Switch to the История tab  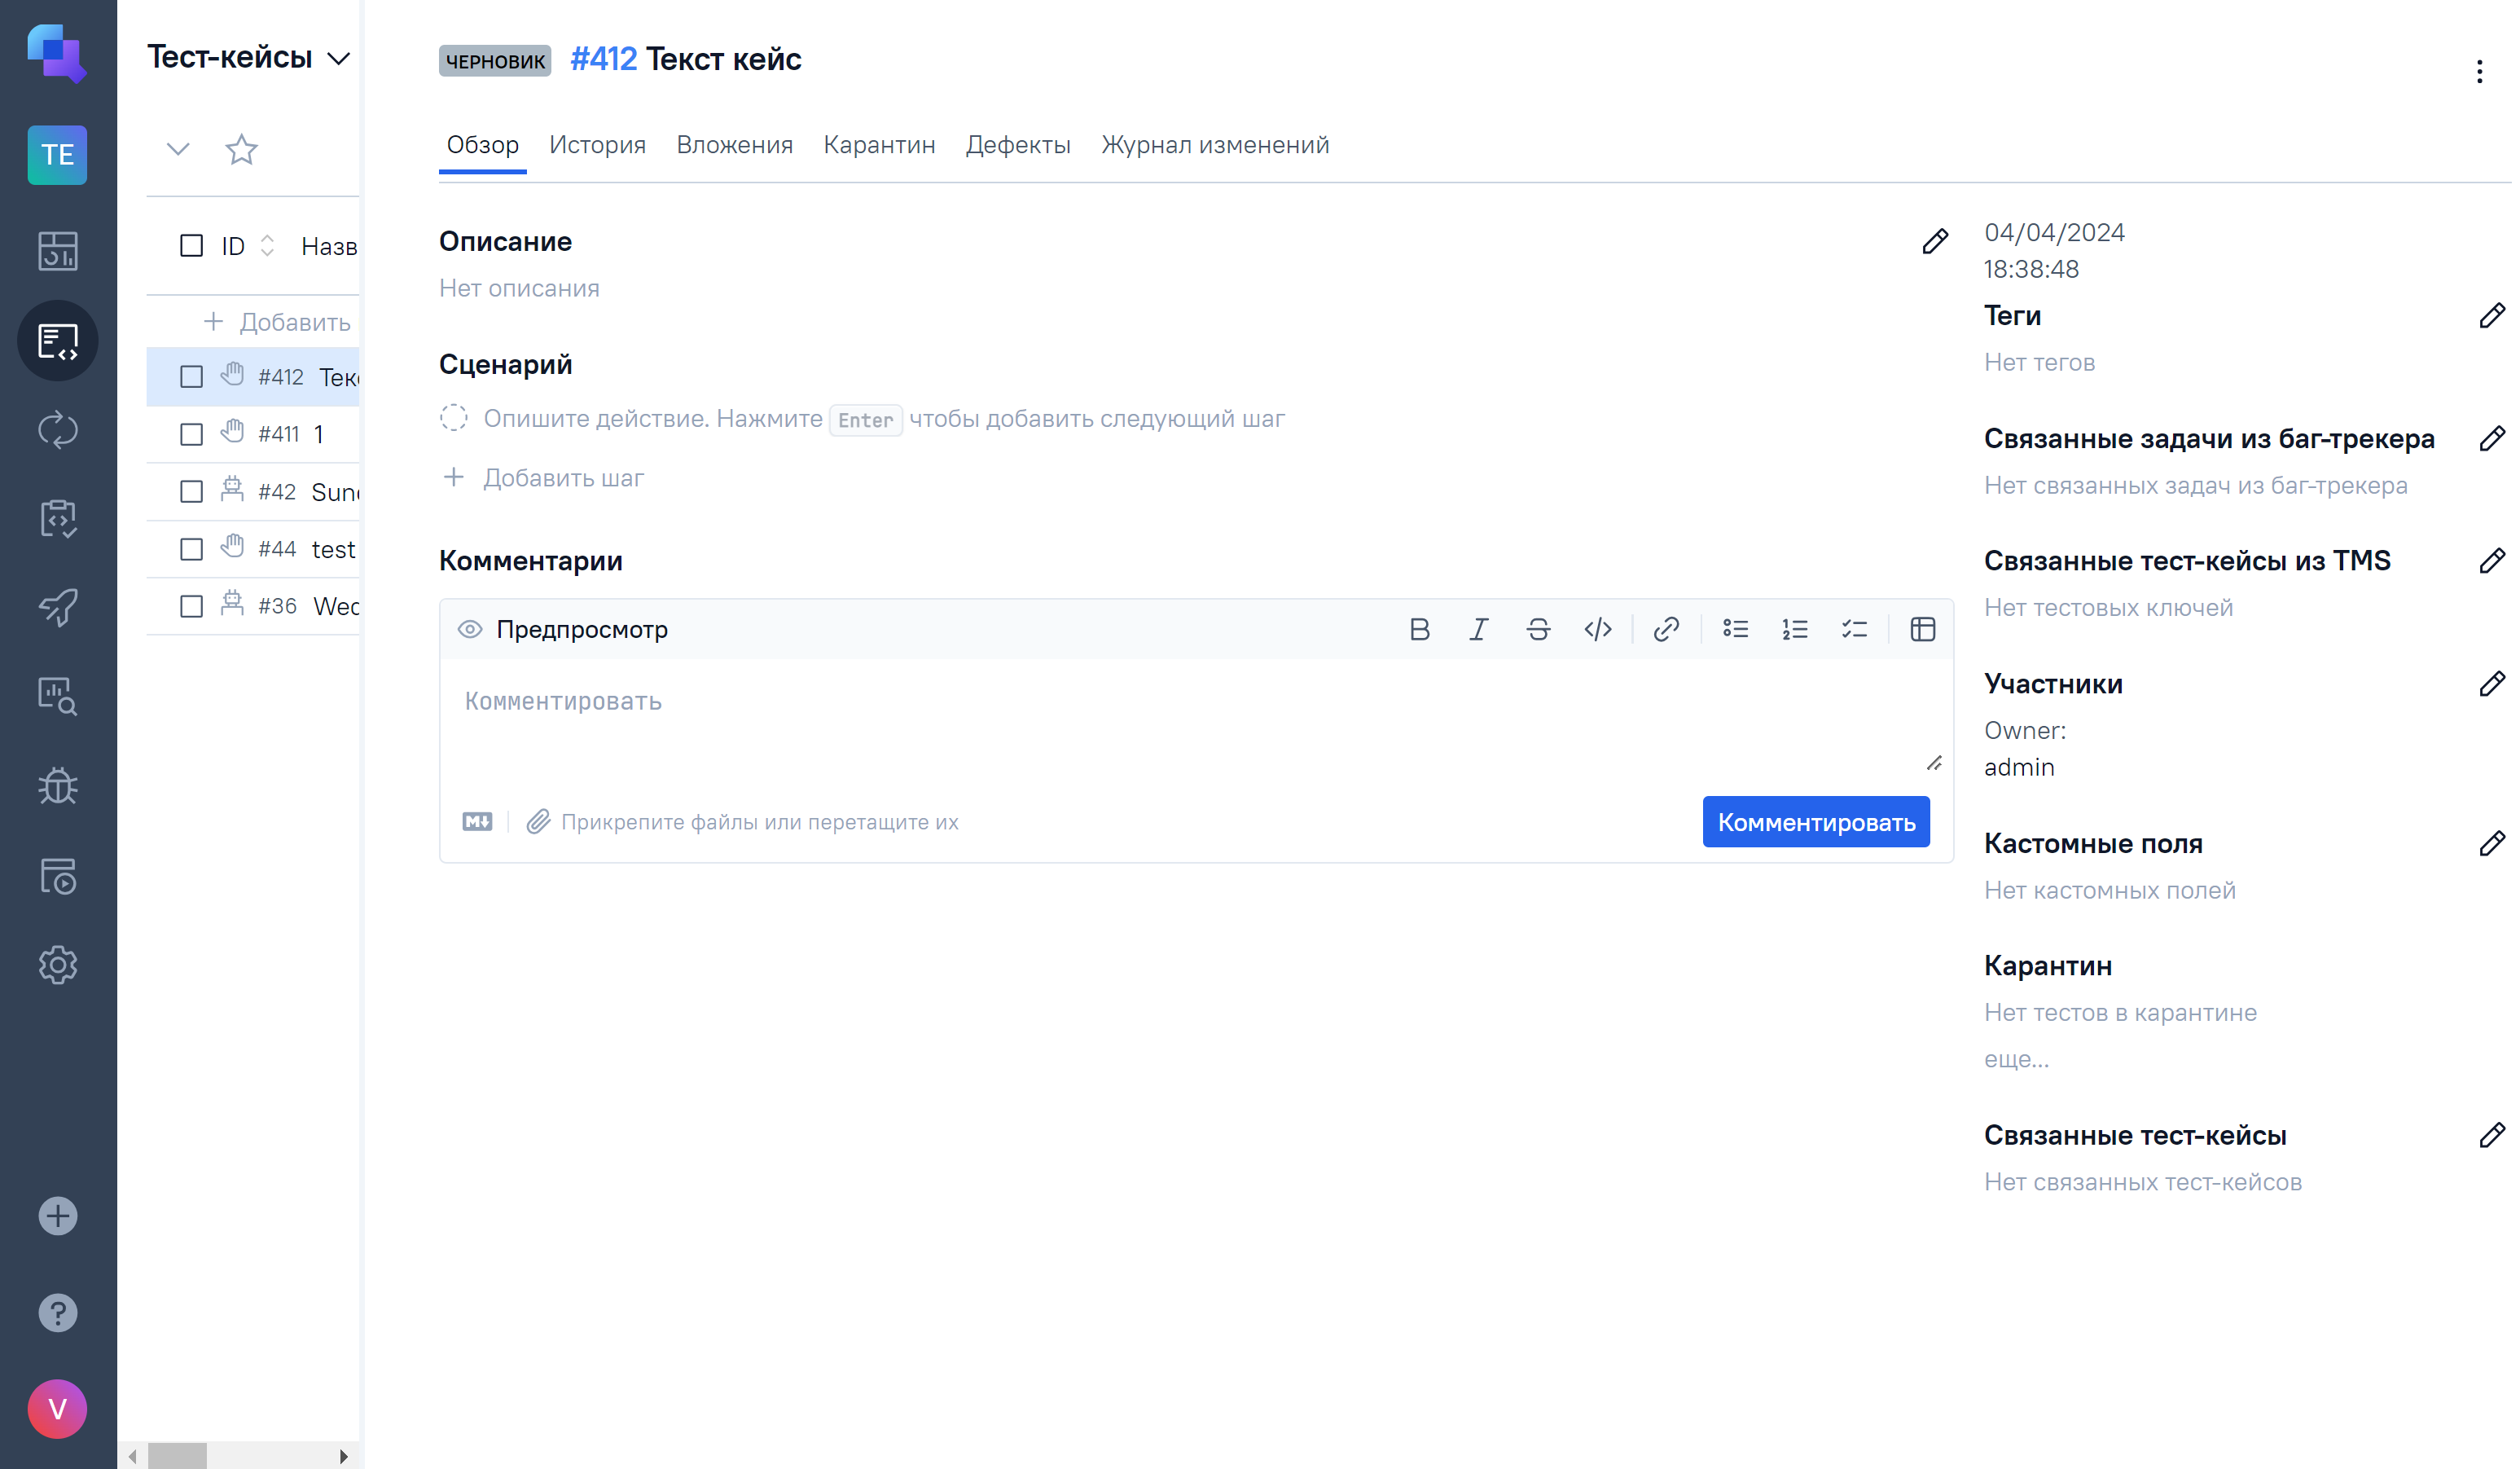[x=597, y=145]
